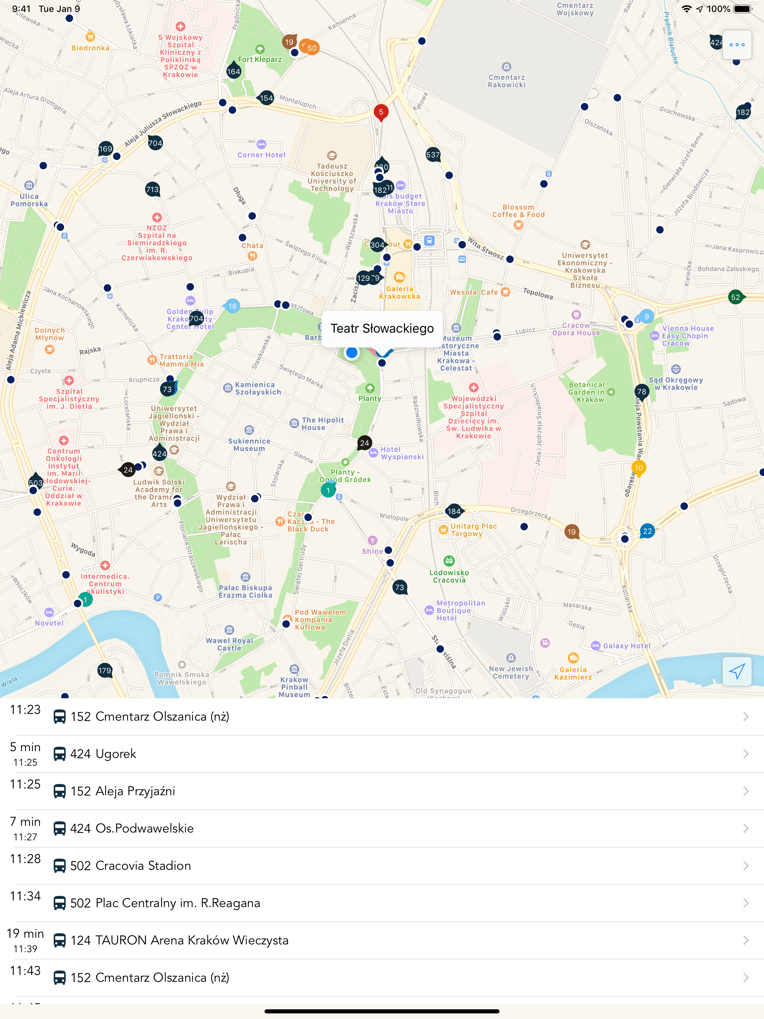Select the blue current location dot
This screenshot has width=764, height=1019.
351,353
